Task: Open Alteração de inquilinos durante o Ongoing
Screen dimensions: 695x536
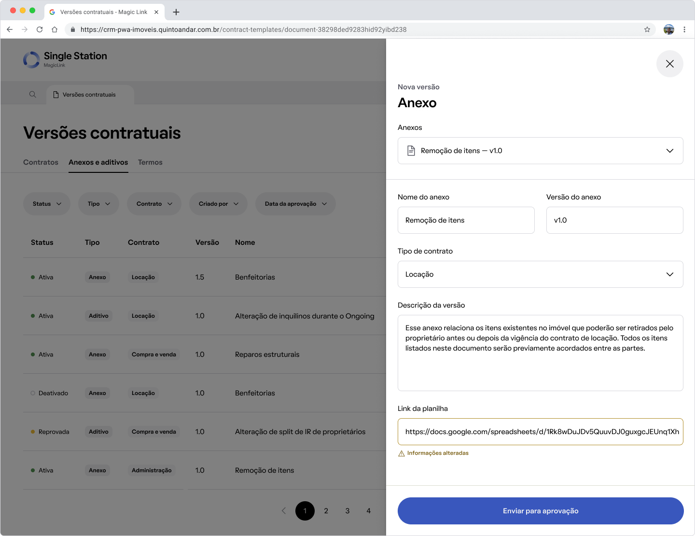Action: click(205, 316)
